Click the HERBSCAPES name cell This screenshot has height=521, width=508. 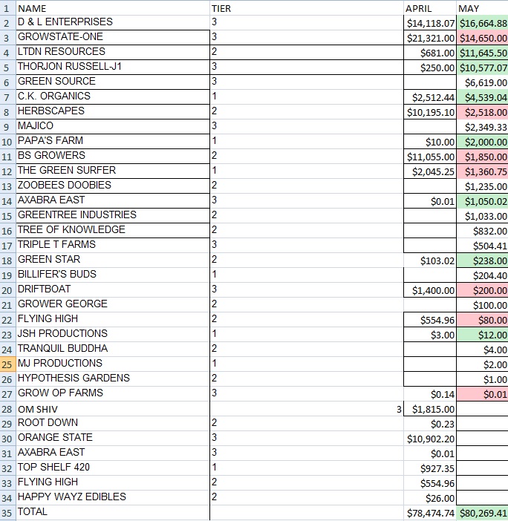pyautogui.click(x=113, y=112)
